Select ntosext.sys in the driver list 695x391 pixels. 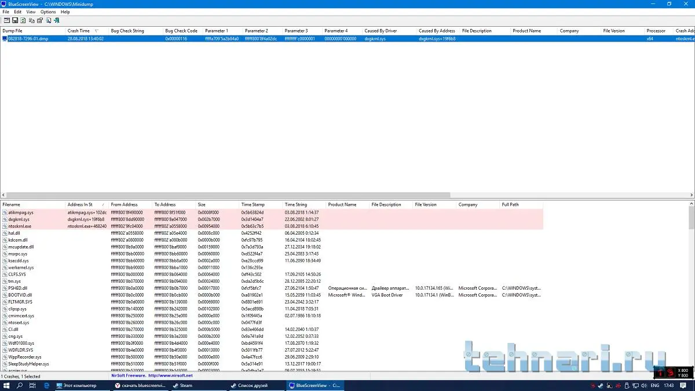[x=19, y=323]
